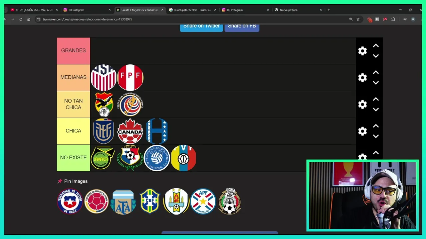Open the zoom magnifier in address bar

[351, 19]
